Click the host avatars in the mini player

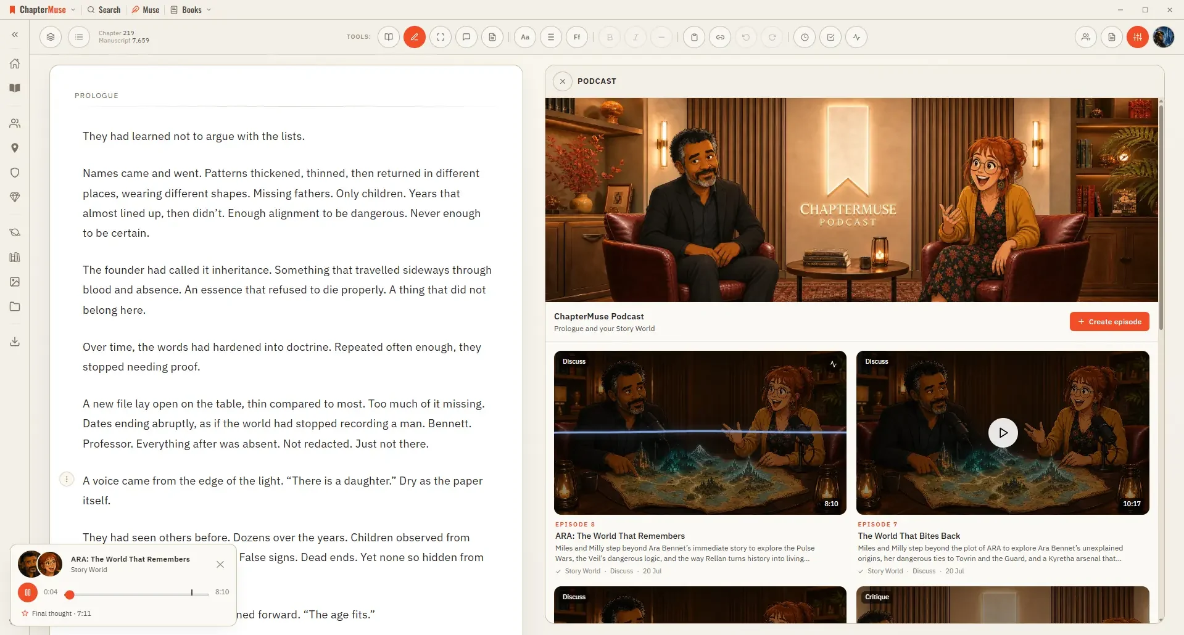click(40, 564)
